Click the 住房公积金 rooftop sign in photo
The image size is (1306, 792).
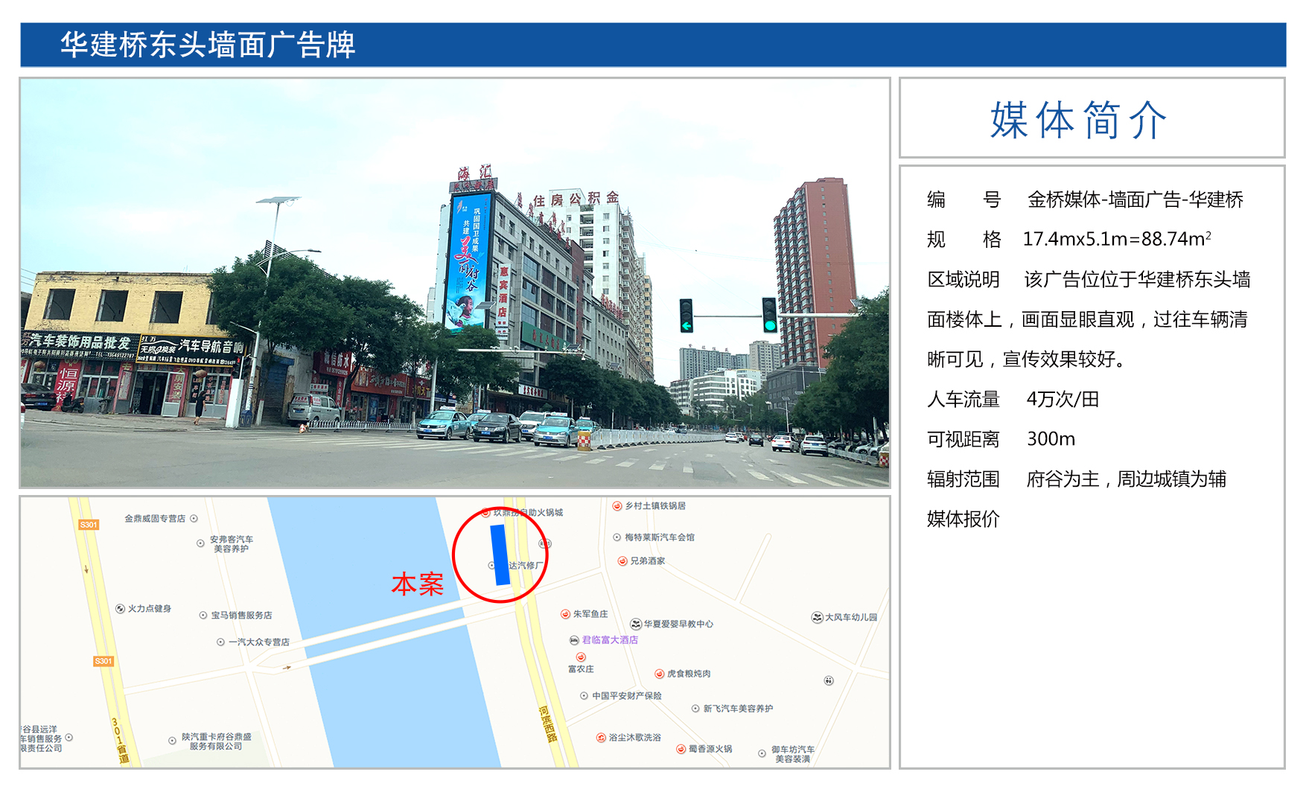point(576,199)
